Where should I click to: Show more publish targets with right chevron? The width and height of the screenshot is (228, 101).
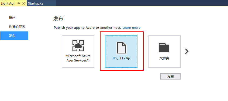[186, 51]
